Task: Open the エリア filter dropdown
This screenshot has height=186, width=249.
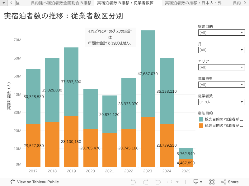Action: [221, 67]
